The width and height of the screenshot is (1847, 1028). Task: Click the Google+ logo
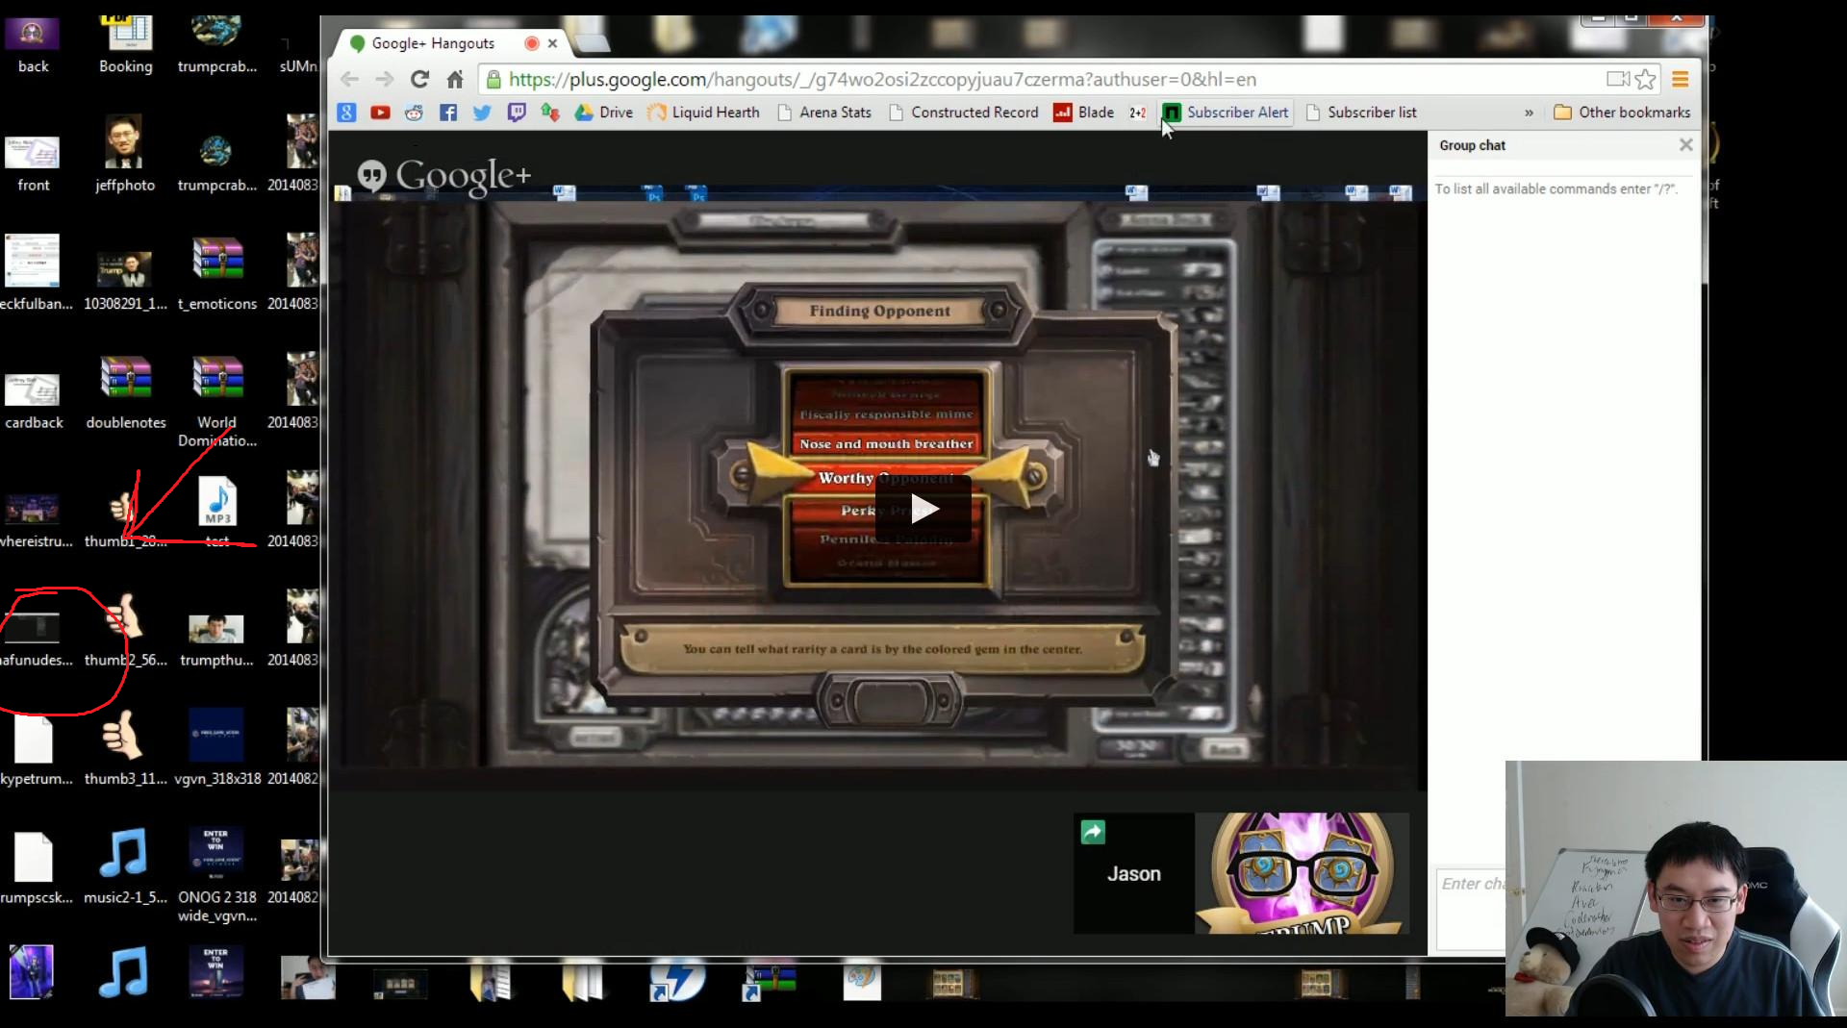coord(444,175)
